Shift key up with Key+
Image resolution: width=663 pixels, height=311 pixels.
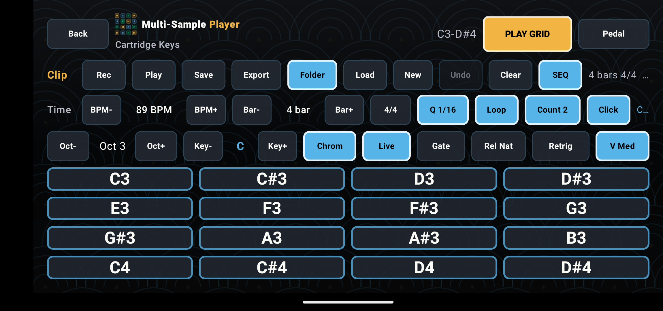coord(277,146)
